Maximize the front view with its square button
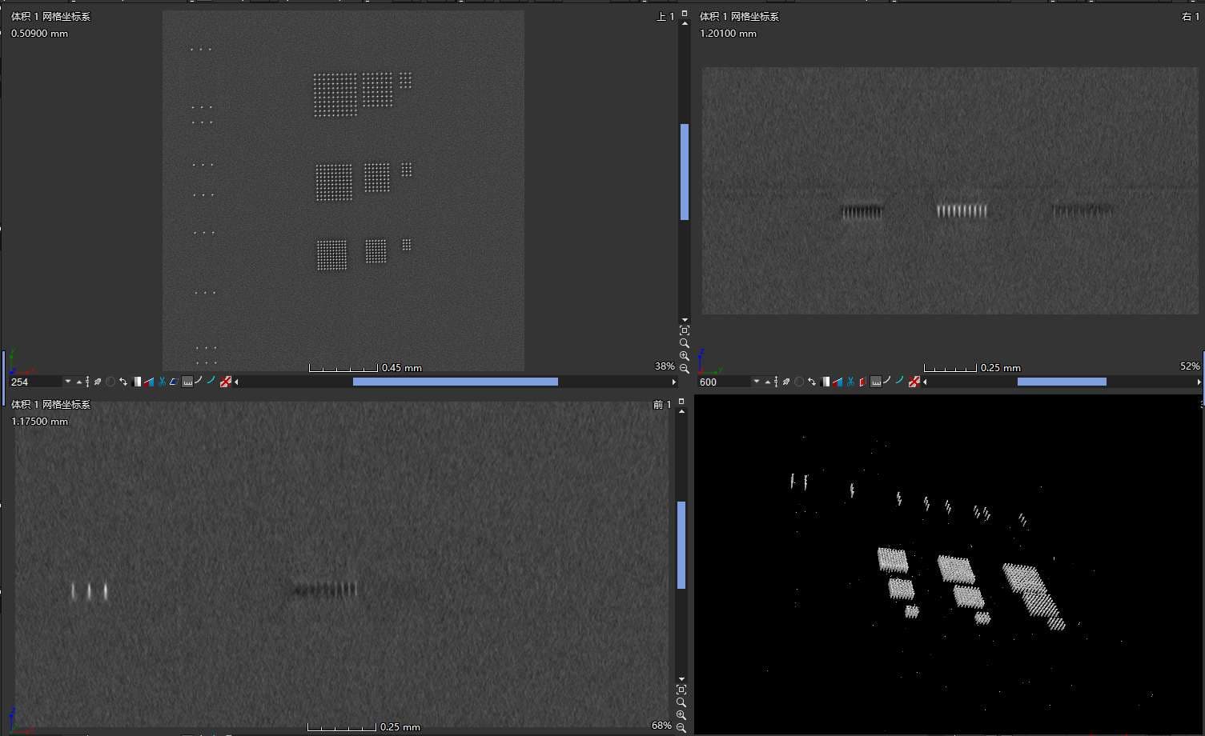Viewport: 1205px width, 736px height. coord(681,402)
